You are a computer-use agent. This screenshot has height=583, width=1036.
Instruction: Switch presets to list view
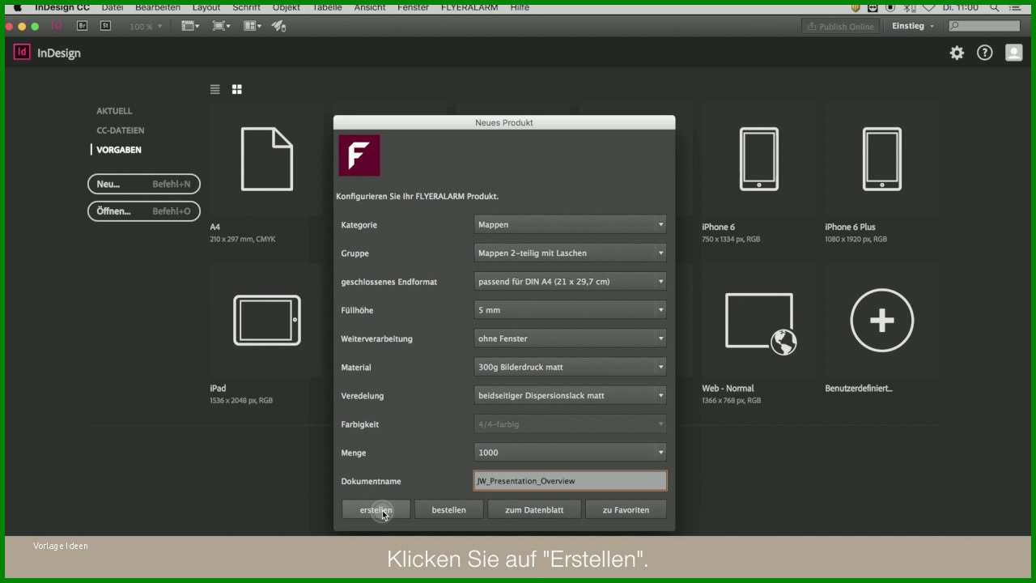pyautogui.click(x=214, y=89)
